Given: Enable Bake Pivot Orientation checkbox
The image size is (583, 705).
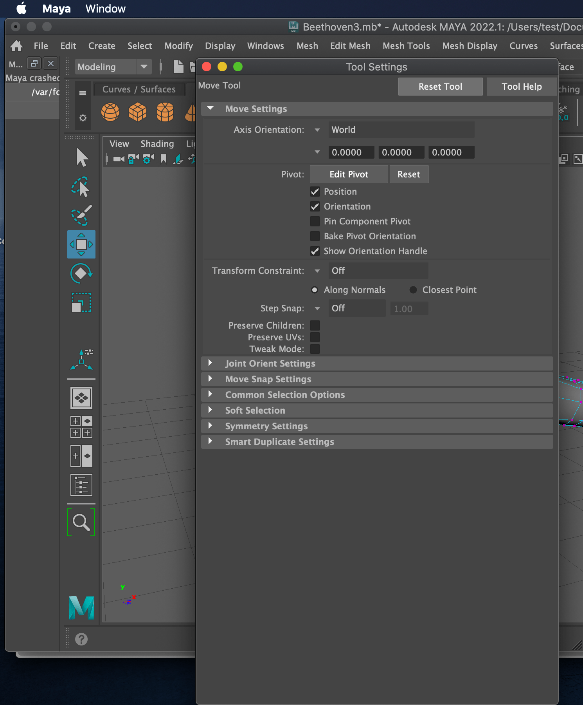Looking at the screenshot, I should [x=315, y=236].
